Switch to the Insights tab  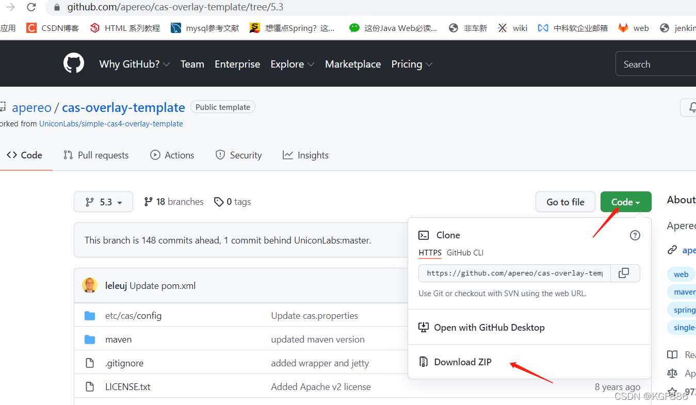click(305, 155)
